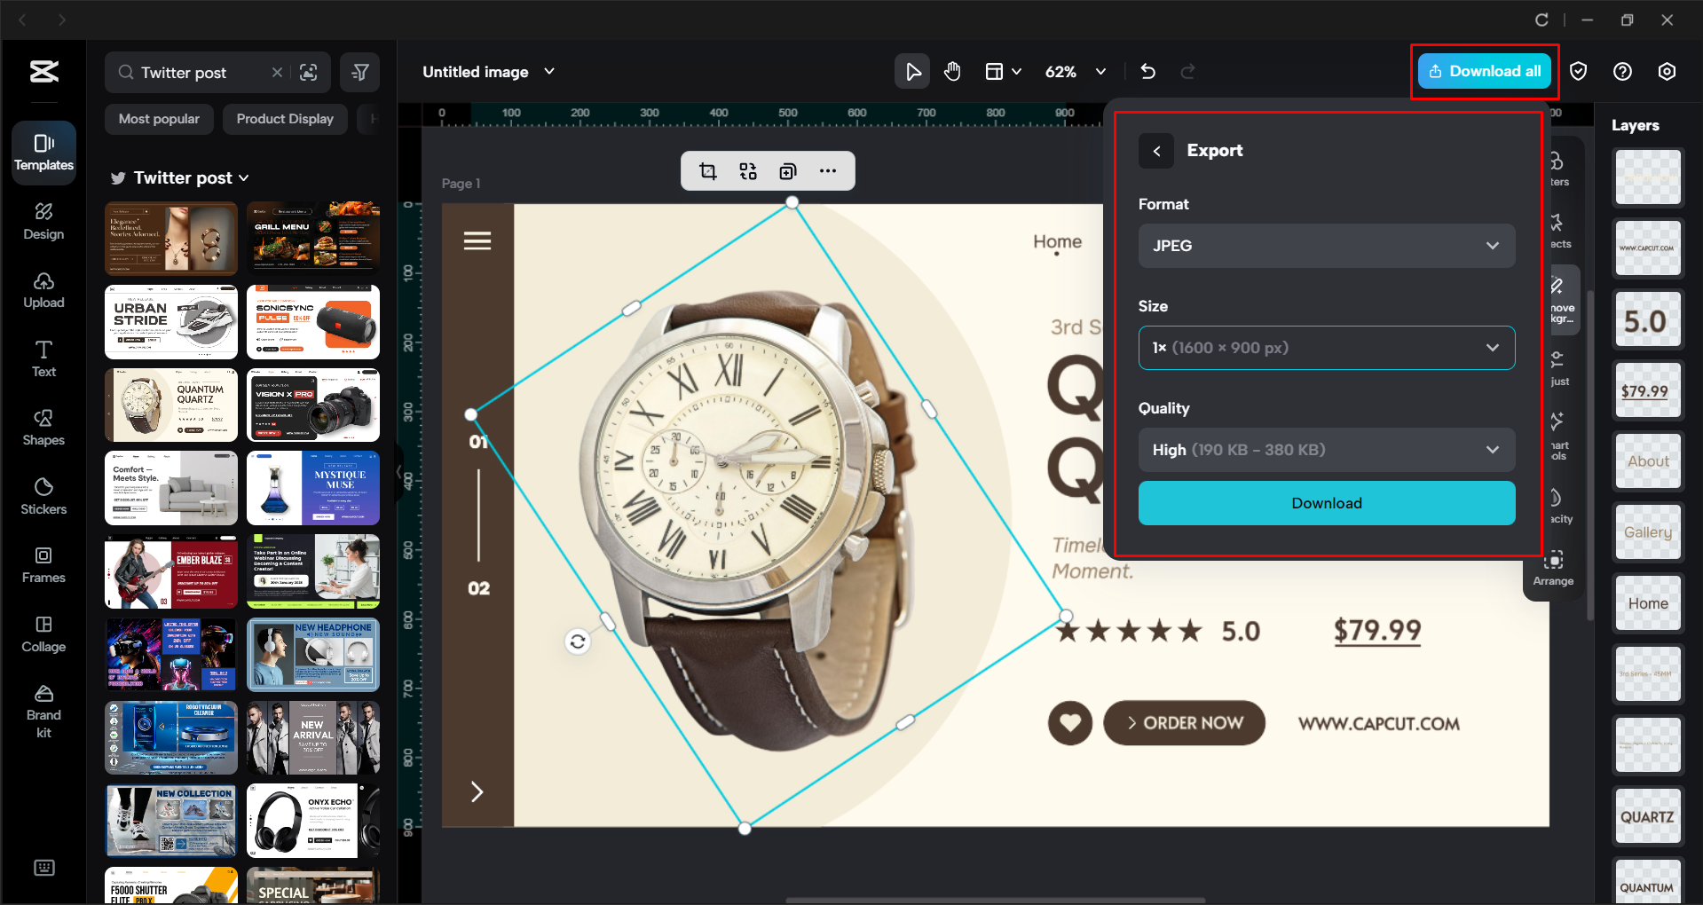Choose the SONICSYNC PULSE template
Viewport: 1703px width, 905px height.
click(313, 322)
